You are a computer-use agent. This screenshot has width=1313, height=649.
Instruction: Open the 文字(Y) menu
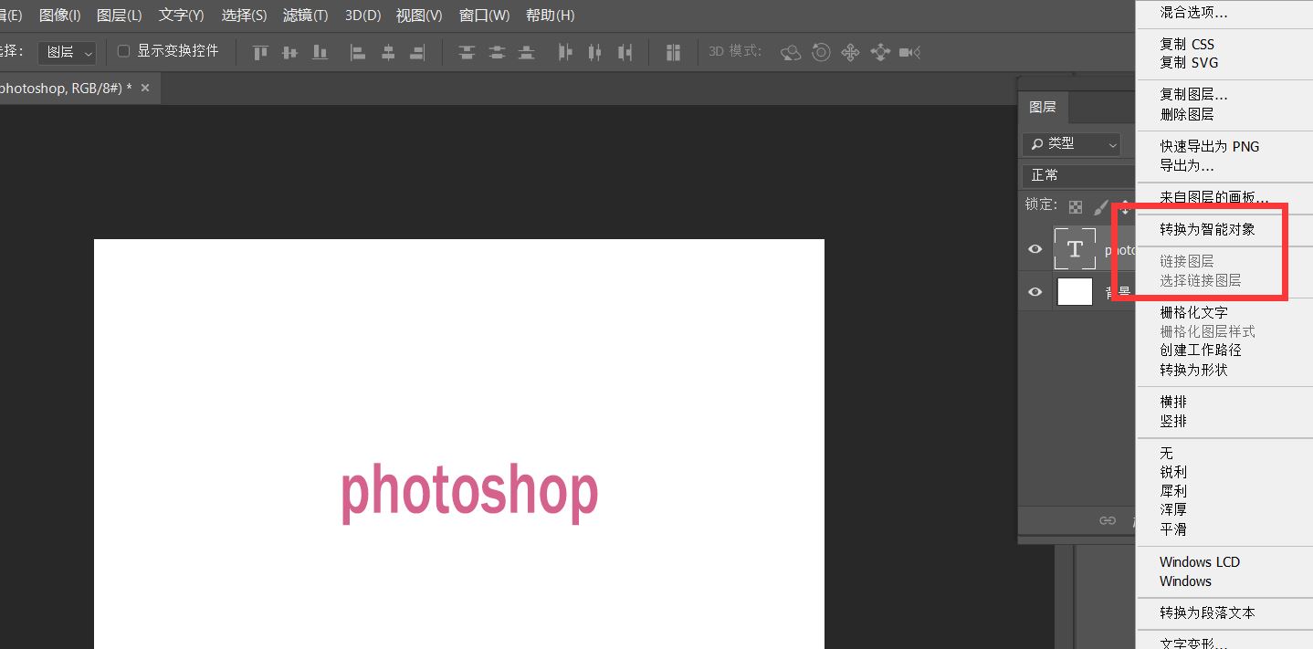pyautogui.click(x=182, y=16)
